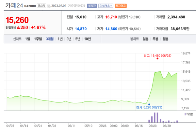
Task: Show the 10년 line chart
Action: [x=88, y=39]
